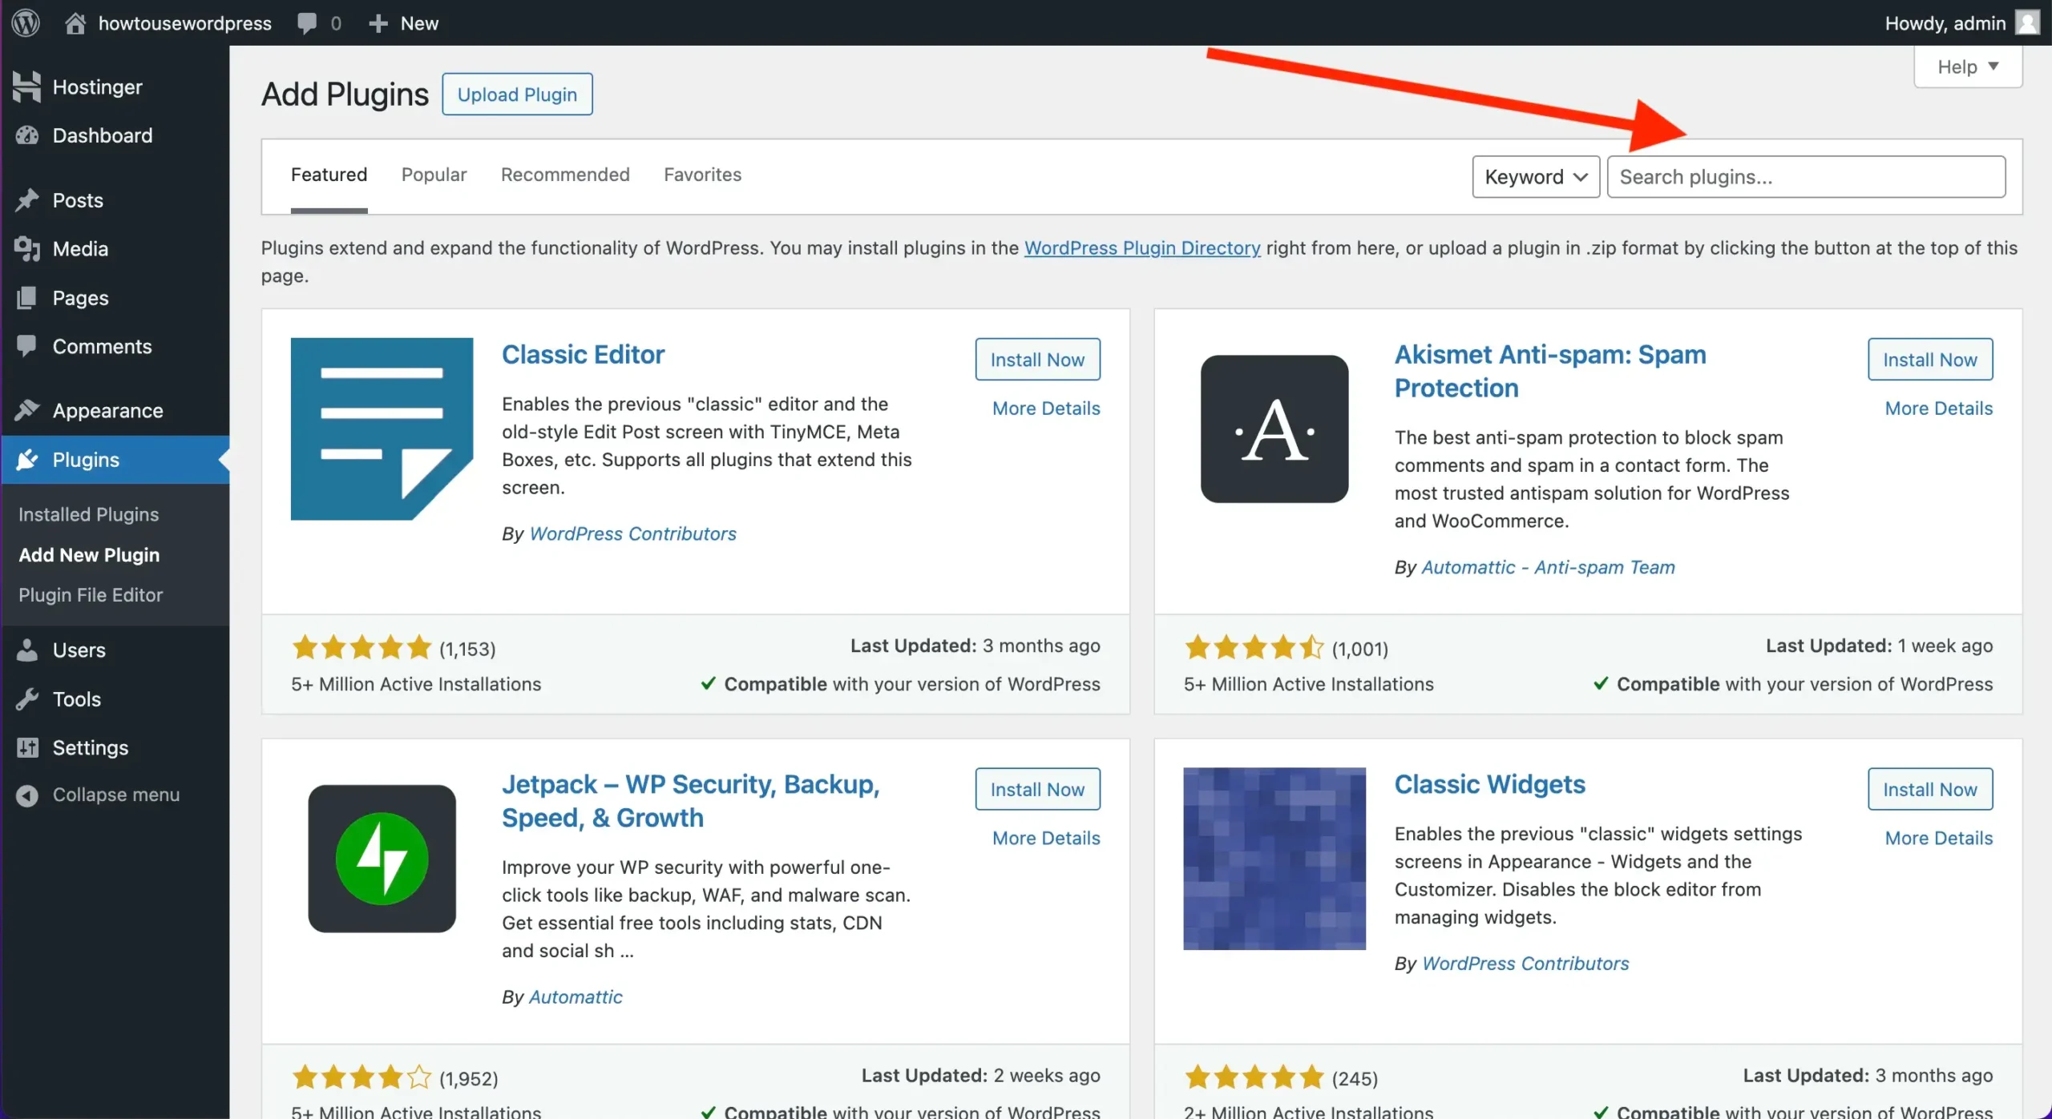Click the Jetpack plugin title link
The image size is (2052, 1119).
(690, 801)
